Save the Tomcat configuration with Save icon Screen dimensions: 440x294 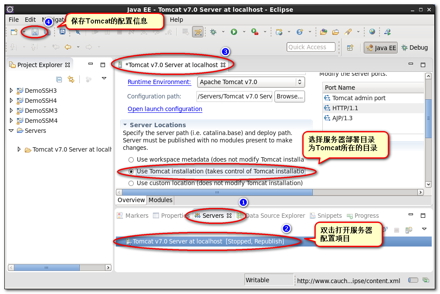click(35, 32)
